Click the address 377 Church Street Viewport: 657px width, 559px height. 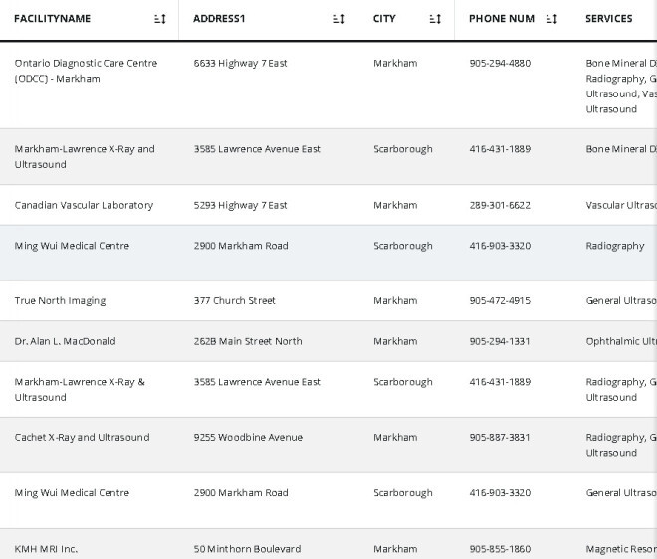coord(235,300)
